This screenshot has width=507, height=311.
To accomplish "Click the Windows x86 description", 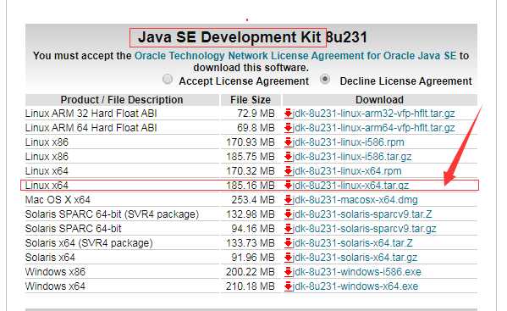I will pyautogui.click(x=55, y=272).
